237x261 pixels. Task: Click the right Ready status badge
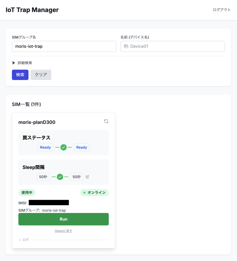pyautogui.click(x=82, y=147)
